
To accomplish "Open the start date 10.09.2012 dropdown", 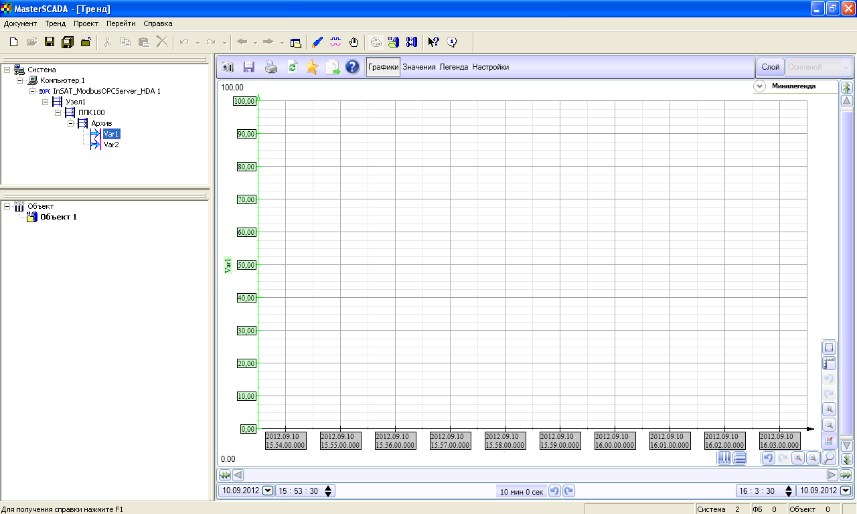I will tap(268, 491).
